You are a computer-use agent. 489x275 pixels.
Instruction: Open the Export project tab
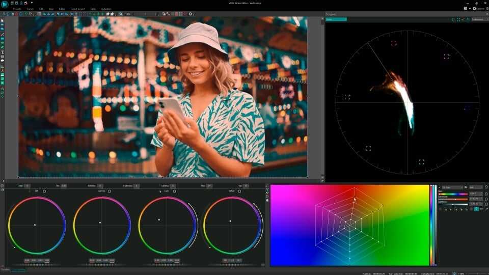(x=78, y=9)
